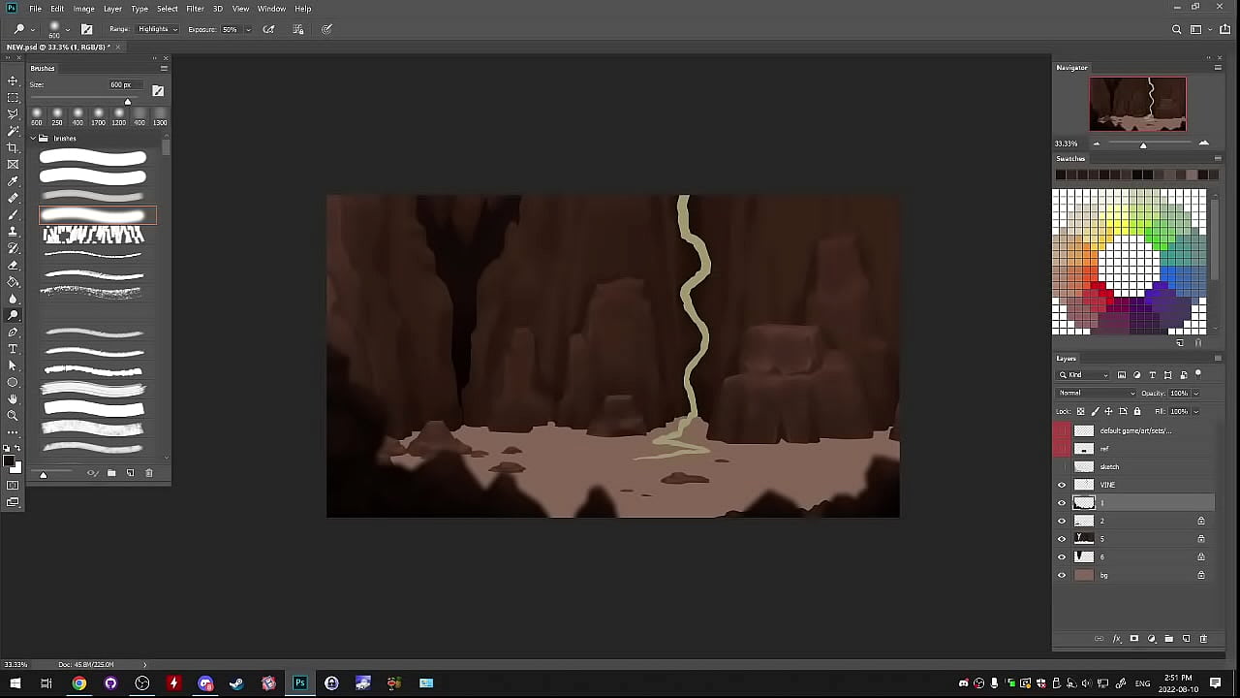Open the layer filter Kind dropdown
The width and height of the screenshot is (1240, 698).
click(1084, 374)
